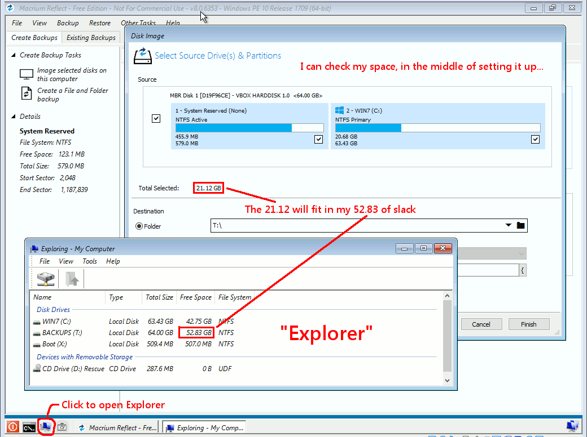Click the browse folder icon beside destination
Viewport: 587px width, 437px height.
pyautogui.click(x=520, y=225)
